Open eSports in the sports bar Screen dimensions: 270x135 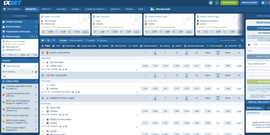(x=165, y=46)
